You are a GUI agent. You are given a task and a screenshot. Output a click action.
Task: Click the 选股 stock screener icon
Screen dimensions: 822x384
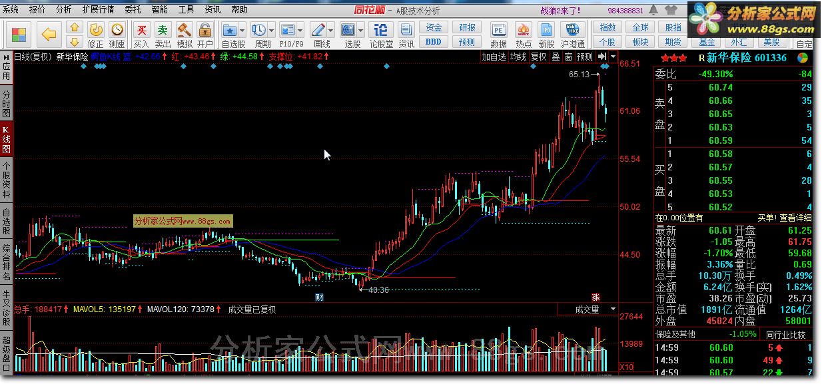348,30
